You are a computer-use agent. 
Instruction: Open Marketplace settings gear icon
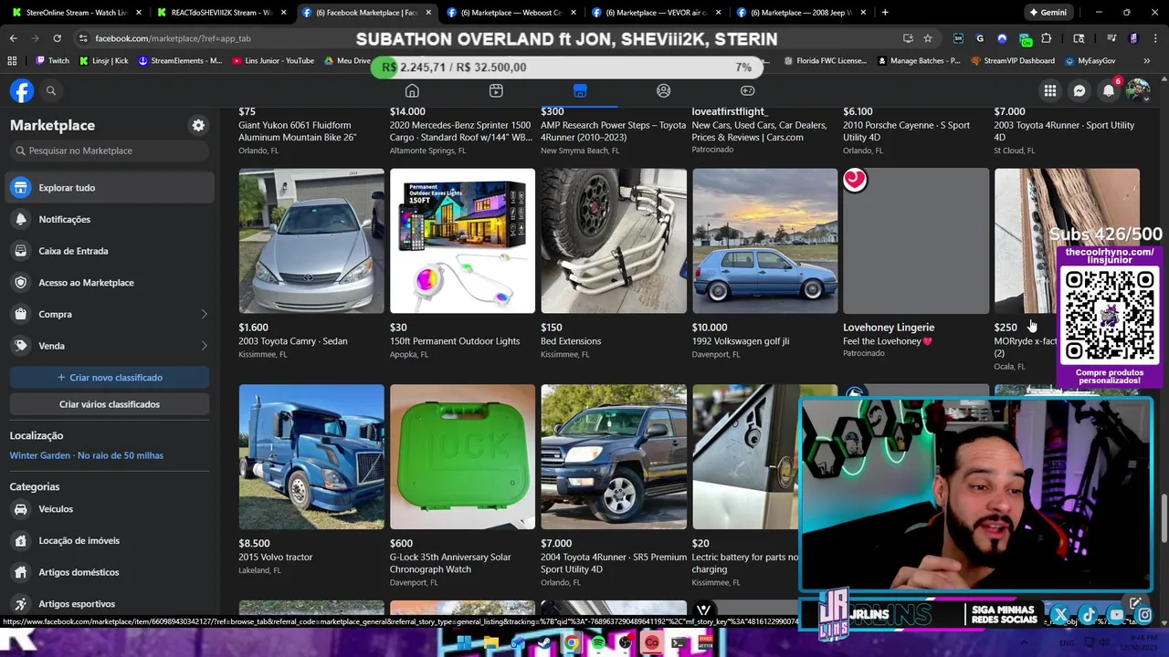click(x=198, y=125)
